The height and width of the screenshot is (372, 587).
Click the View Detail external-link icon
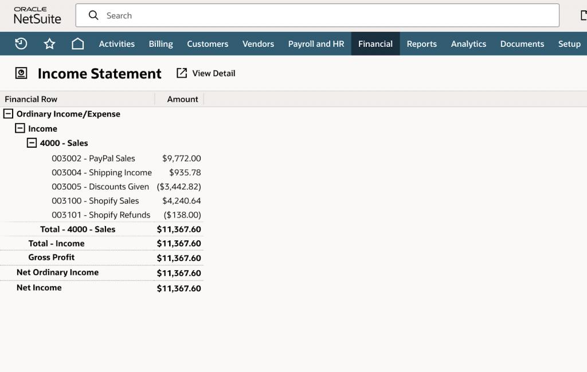[182, 73]
